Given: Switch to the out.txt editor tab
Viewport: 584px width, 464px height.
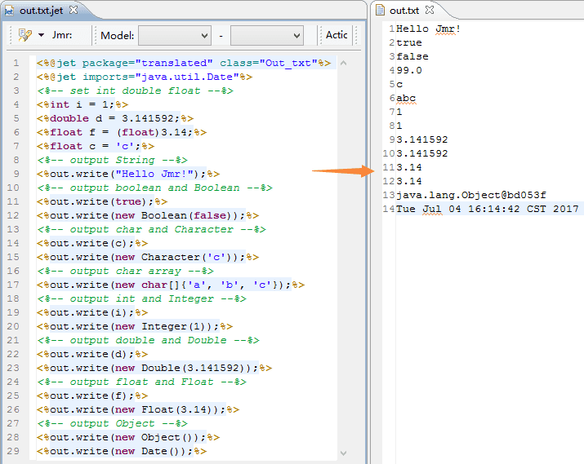Looking at the screenshot, I should [x=404, y=11].
